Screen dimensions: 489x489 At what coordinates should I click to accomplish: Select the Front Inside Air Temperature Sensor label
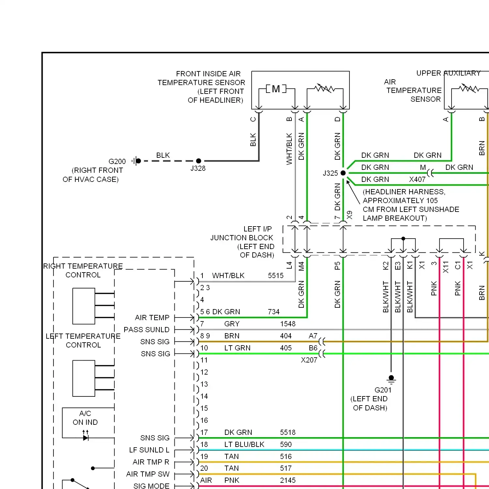pyautogui.click(x=201, y=87)
